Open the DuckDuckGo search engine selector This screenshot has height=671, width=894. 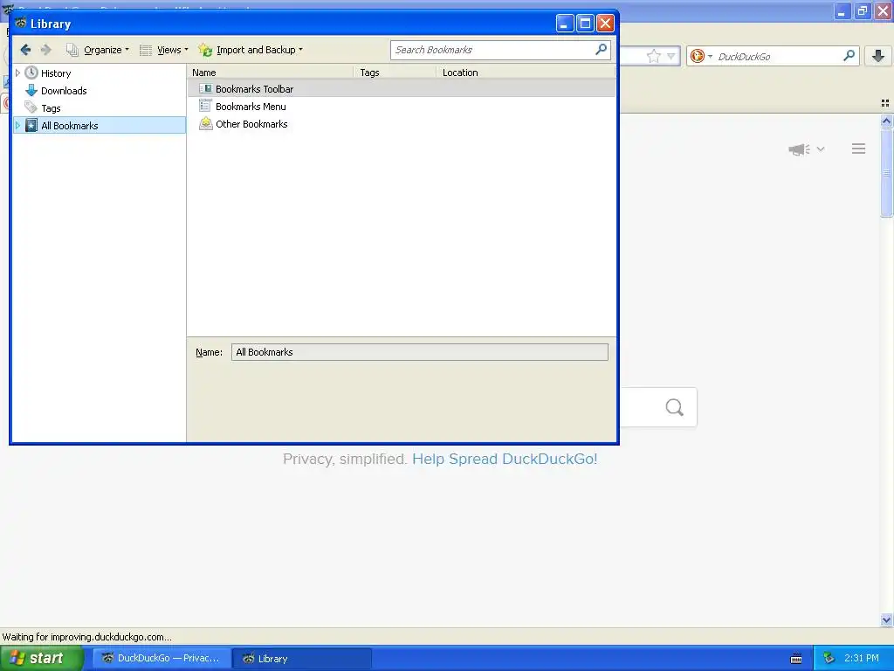(701, 56)
